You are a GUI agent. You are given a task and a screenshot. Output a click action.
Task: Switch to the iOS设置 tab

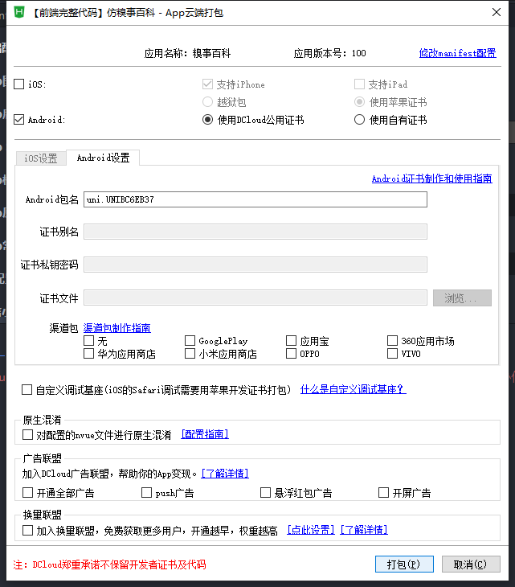point(41,158)
